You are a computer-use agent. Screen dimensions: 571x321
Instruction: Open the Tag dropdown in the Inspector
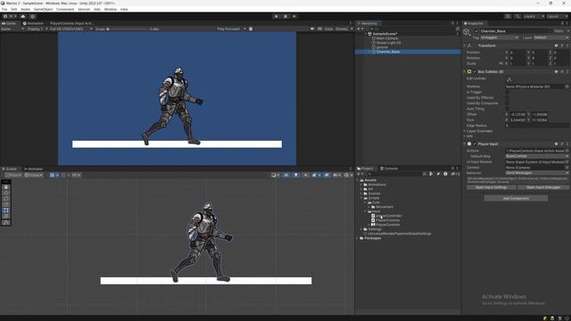pyautogui.click(x=499, y=37)
